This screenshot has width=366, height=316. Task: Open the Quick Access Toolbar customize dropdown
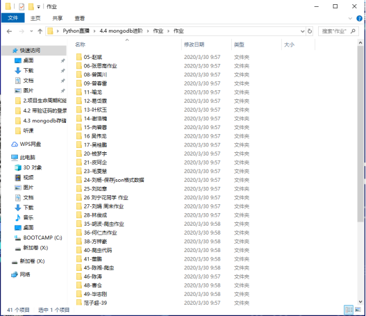click(x=38, y=7)
